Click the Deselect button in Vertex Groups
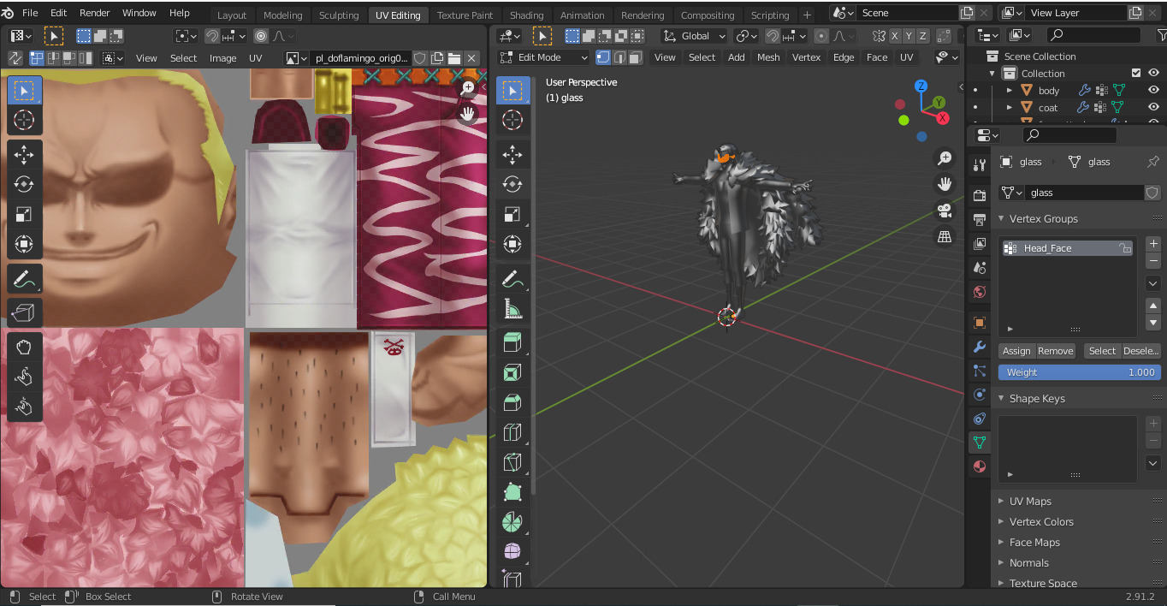 (1140, 350)
